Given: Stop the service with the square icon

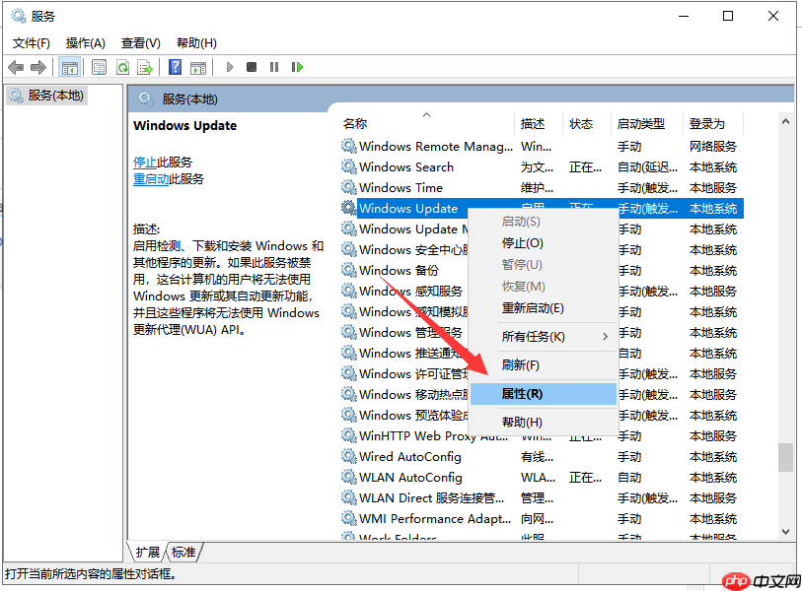Looking at the screenshot, I should [253, 66].
